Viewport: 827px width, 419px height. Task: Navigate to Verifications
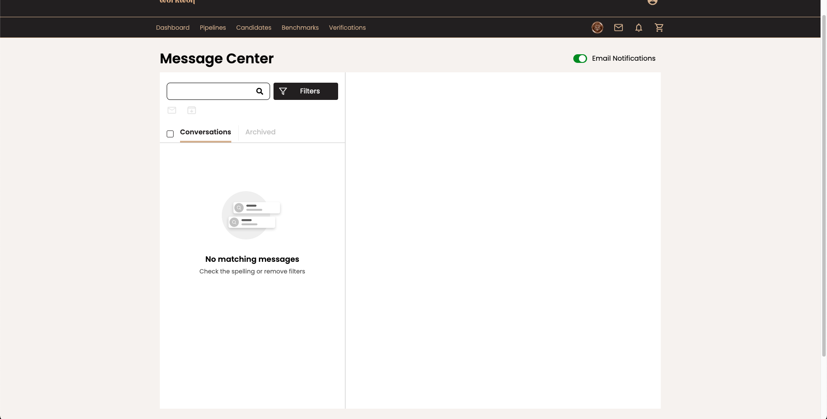pos(347,28)
